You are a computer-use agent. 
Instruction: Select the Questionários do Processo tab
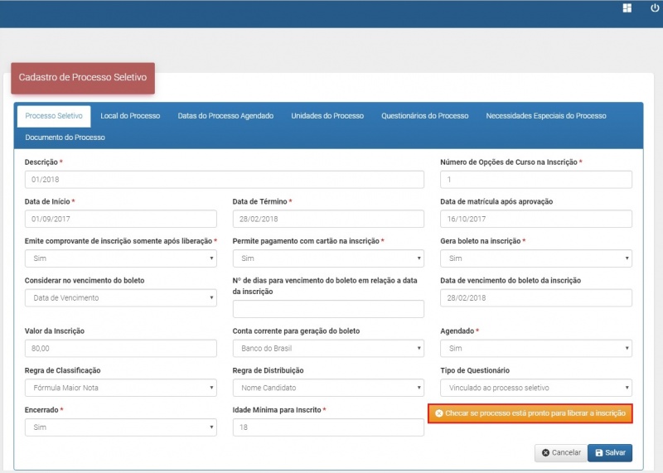coord(424,116)
